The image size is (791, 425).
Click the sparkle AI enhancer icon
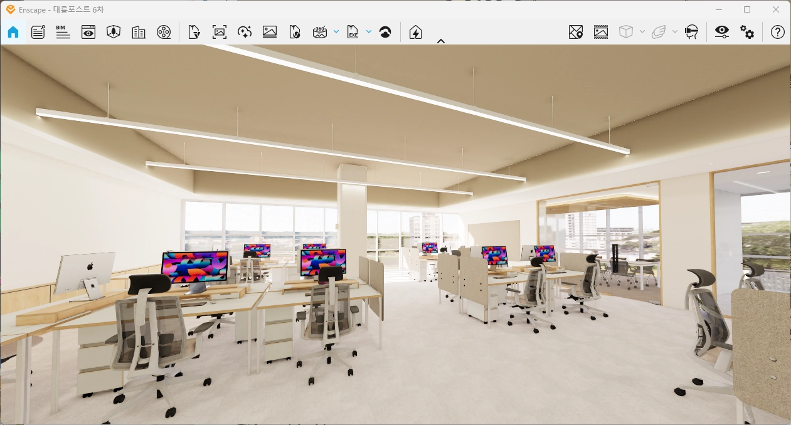245,32
